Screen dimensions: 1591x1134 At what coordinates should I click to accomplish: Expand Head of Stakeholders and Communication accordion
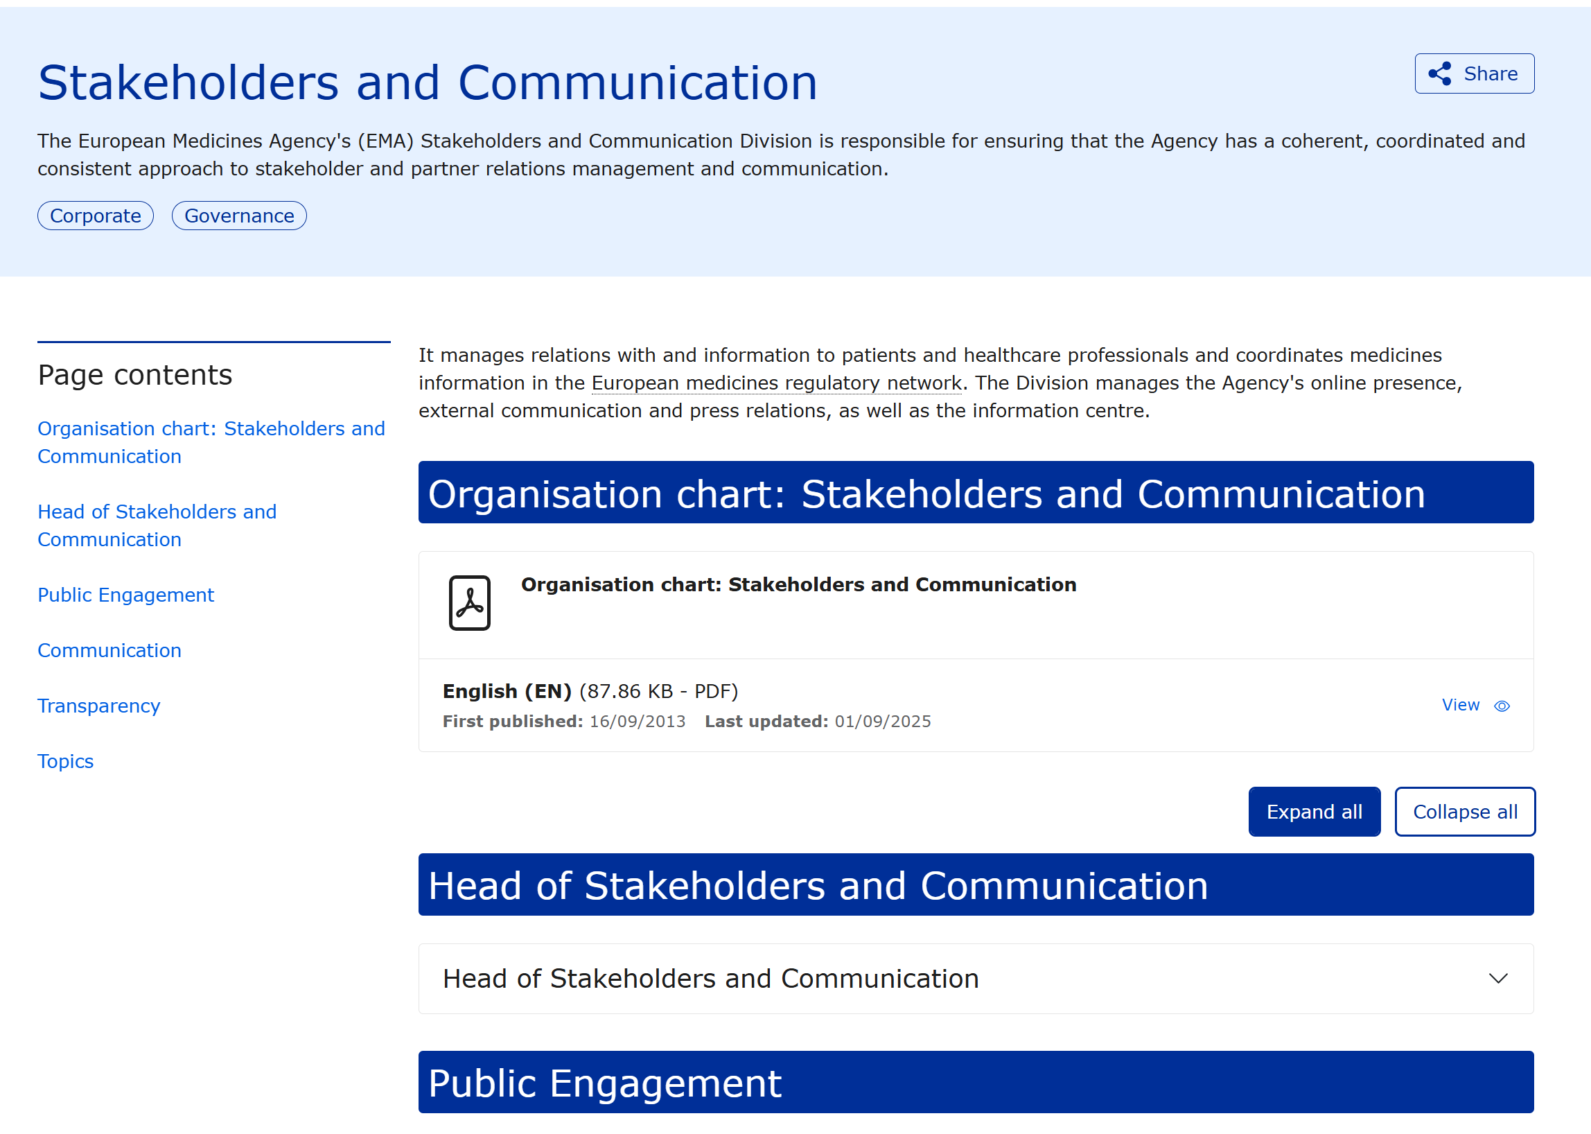[x=710, y=978]
